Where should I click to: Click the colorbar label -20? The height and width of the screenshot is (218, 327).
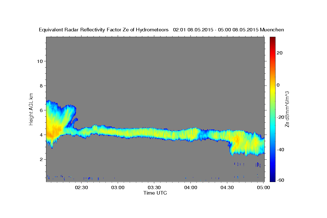click(x=280, y=117)
